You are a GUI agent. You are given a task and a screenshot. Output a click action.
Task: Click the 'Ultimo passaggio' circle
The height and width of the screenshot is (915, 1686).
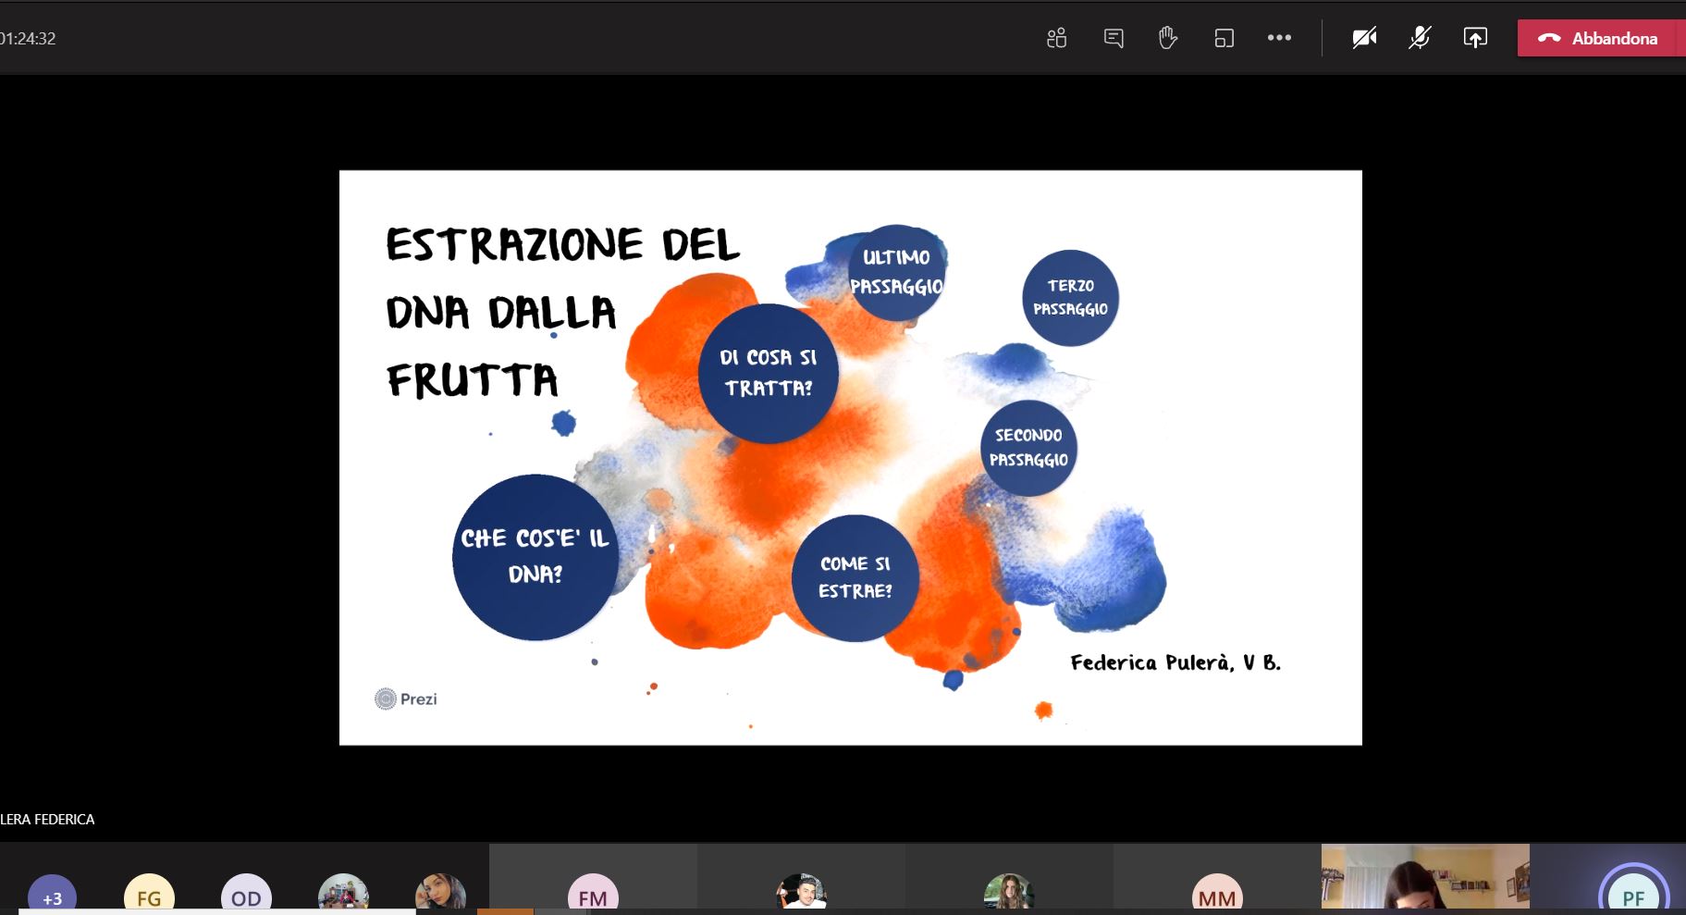click(x=896, y=272)
